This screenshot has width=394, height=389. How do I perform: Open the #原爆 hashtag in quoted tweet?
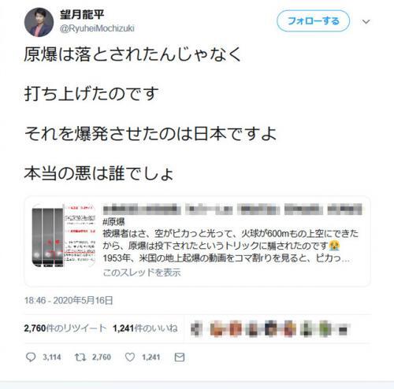[113, 222]
